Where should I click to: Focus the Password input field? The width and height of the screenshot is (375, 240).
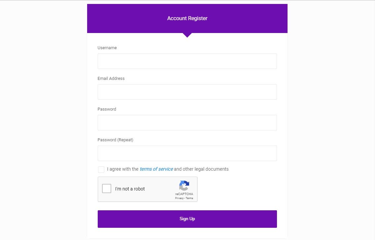click(187, 122)
